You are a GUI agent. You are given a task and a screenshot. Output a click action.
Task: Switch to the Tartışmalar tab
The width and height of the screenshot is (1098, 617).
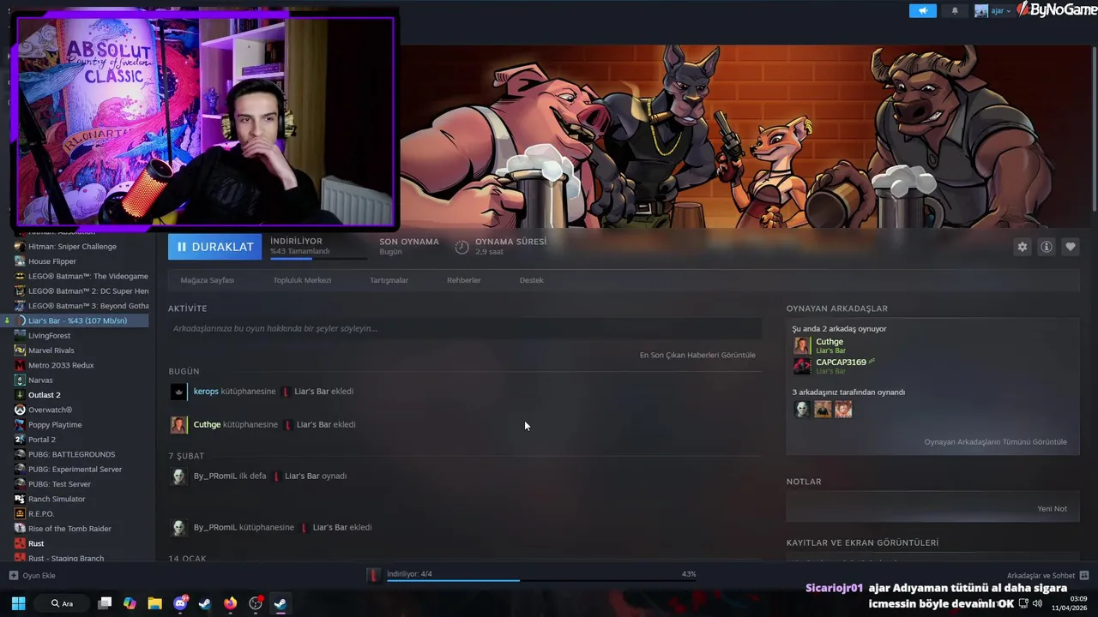(x=389, y=280)
